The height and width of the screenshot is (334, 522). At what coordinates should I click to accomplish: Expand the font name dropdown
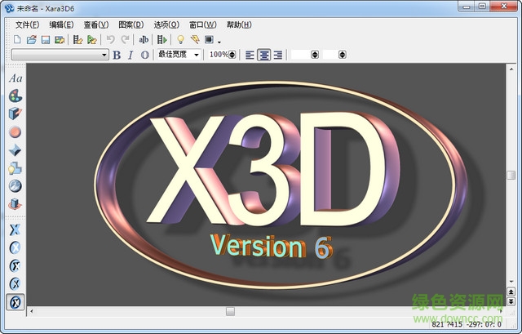(104, 55)
